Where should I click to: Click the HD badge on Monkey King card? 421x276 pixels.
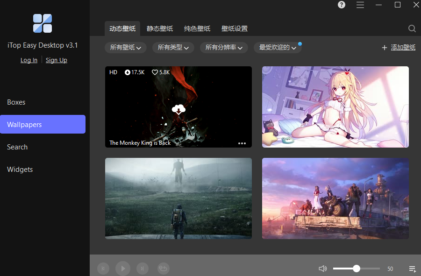click(113, 72)
